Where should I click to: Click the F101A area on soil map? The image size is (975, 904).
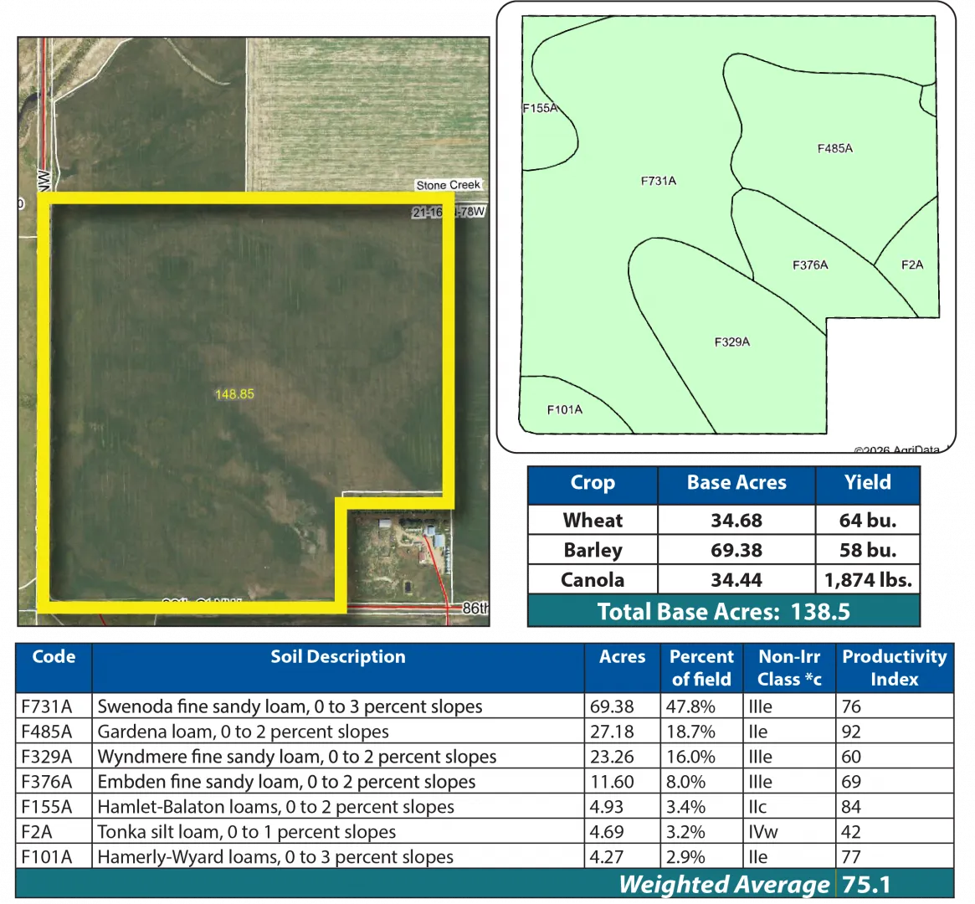[564, 409]
